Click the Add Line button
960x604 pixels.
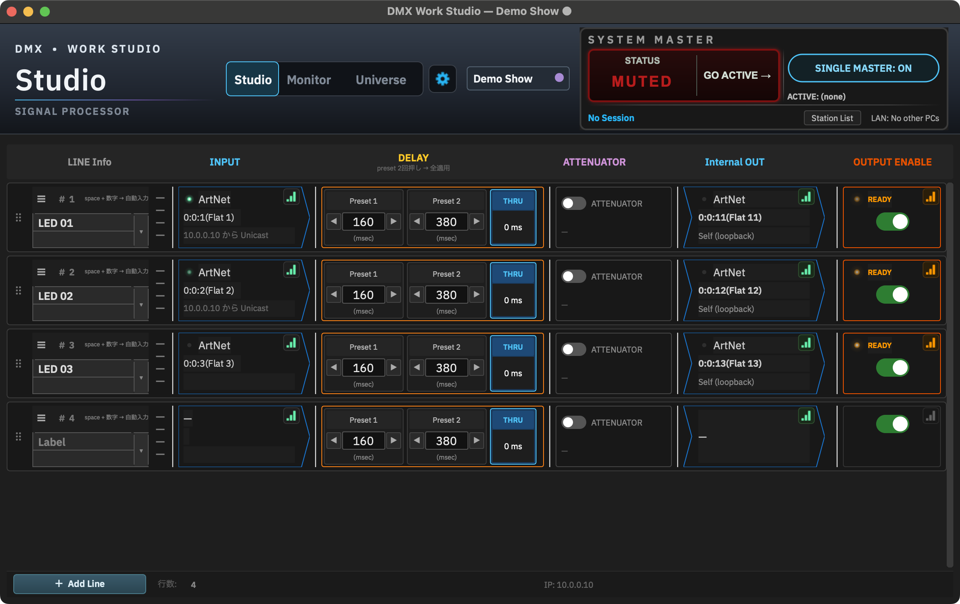coord(80,584)
